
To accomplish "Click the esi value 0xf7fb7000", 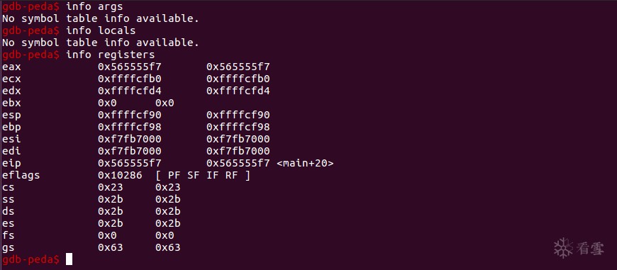I will [130, 139].
